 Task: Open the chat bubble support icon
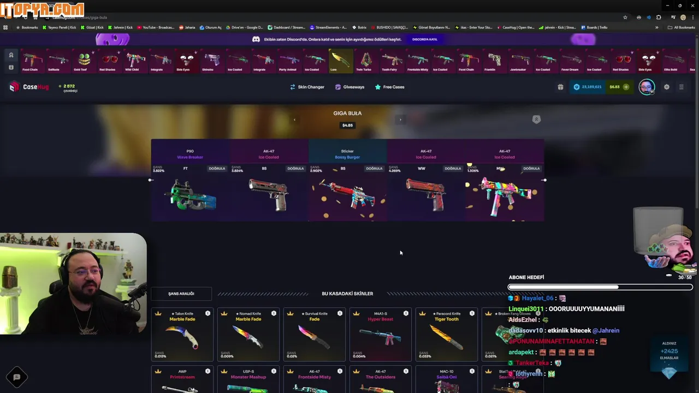(16, 377)
